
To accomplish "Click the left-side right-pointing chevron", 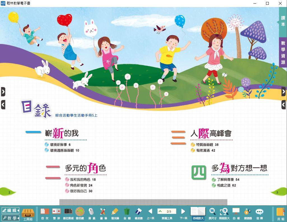I will coord(3,92).
